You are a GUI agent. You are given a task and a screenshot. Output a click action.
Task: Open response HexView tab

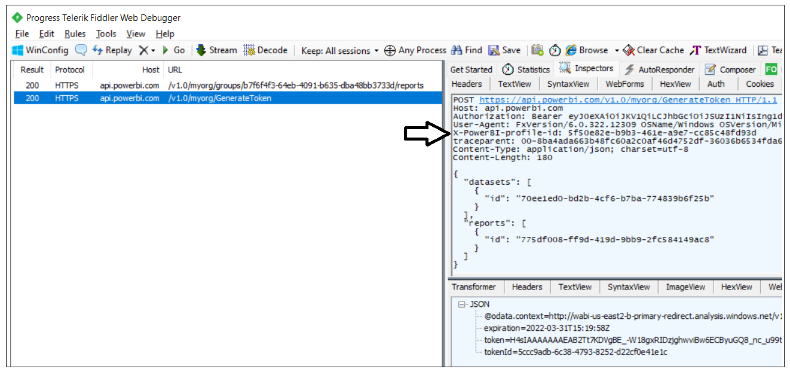(736, 287)
